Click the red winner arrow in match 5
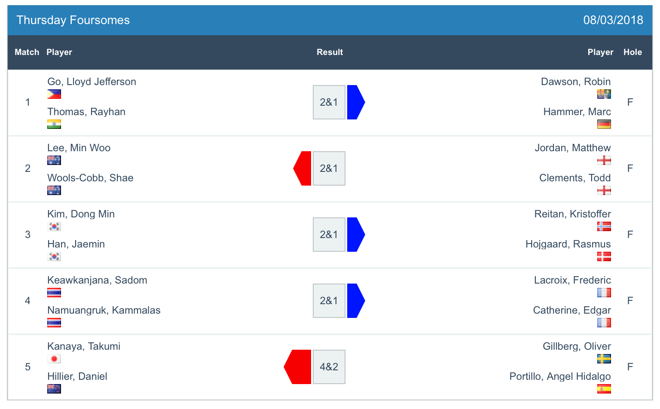Screen dimensions: 660x409 [297, 367]
